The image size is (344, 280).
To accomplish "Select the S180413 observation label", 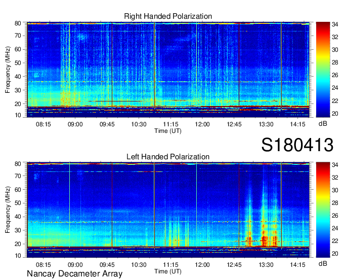I will 297,145.
